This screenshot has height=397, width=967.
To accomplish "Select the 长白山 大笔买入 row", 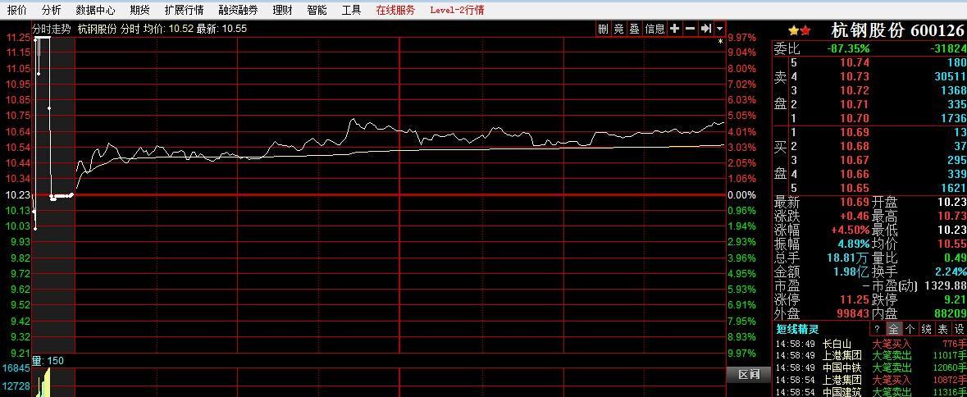I will [x=870, y=344].
